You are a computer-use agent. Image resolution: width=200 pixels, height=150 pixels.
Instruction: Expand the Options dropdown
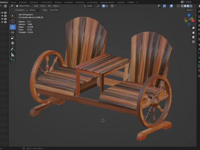pos(191,10)
